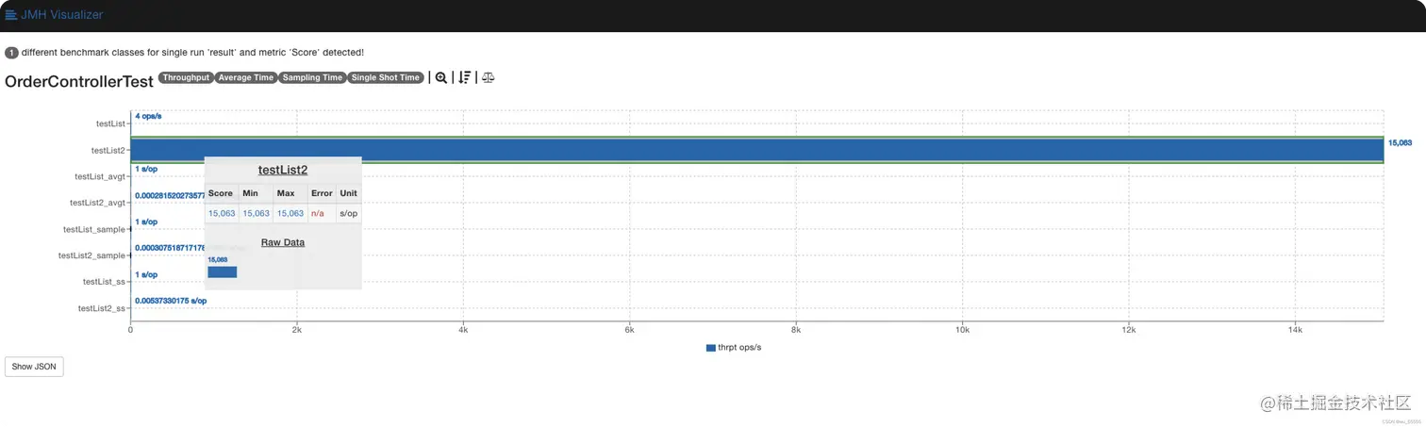
Task: Click the testList2 throughput bar
Action: [x=756, y=150]
